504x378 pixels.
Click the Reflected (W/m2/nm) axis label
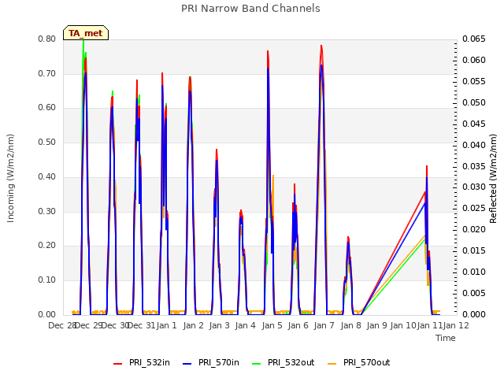(493, 179)
